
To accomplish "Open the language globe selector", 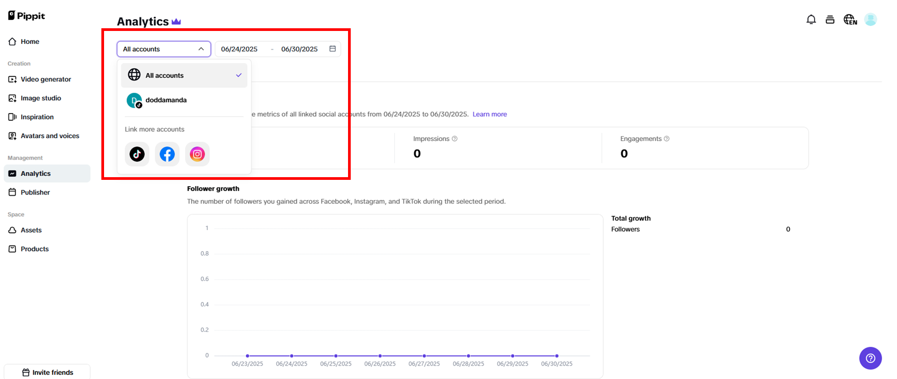I will pyautogui.click(x=850, y=19).
